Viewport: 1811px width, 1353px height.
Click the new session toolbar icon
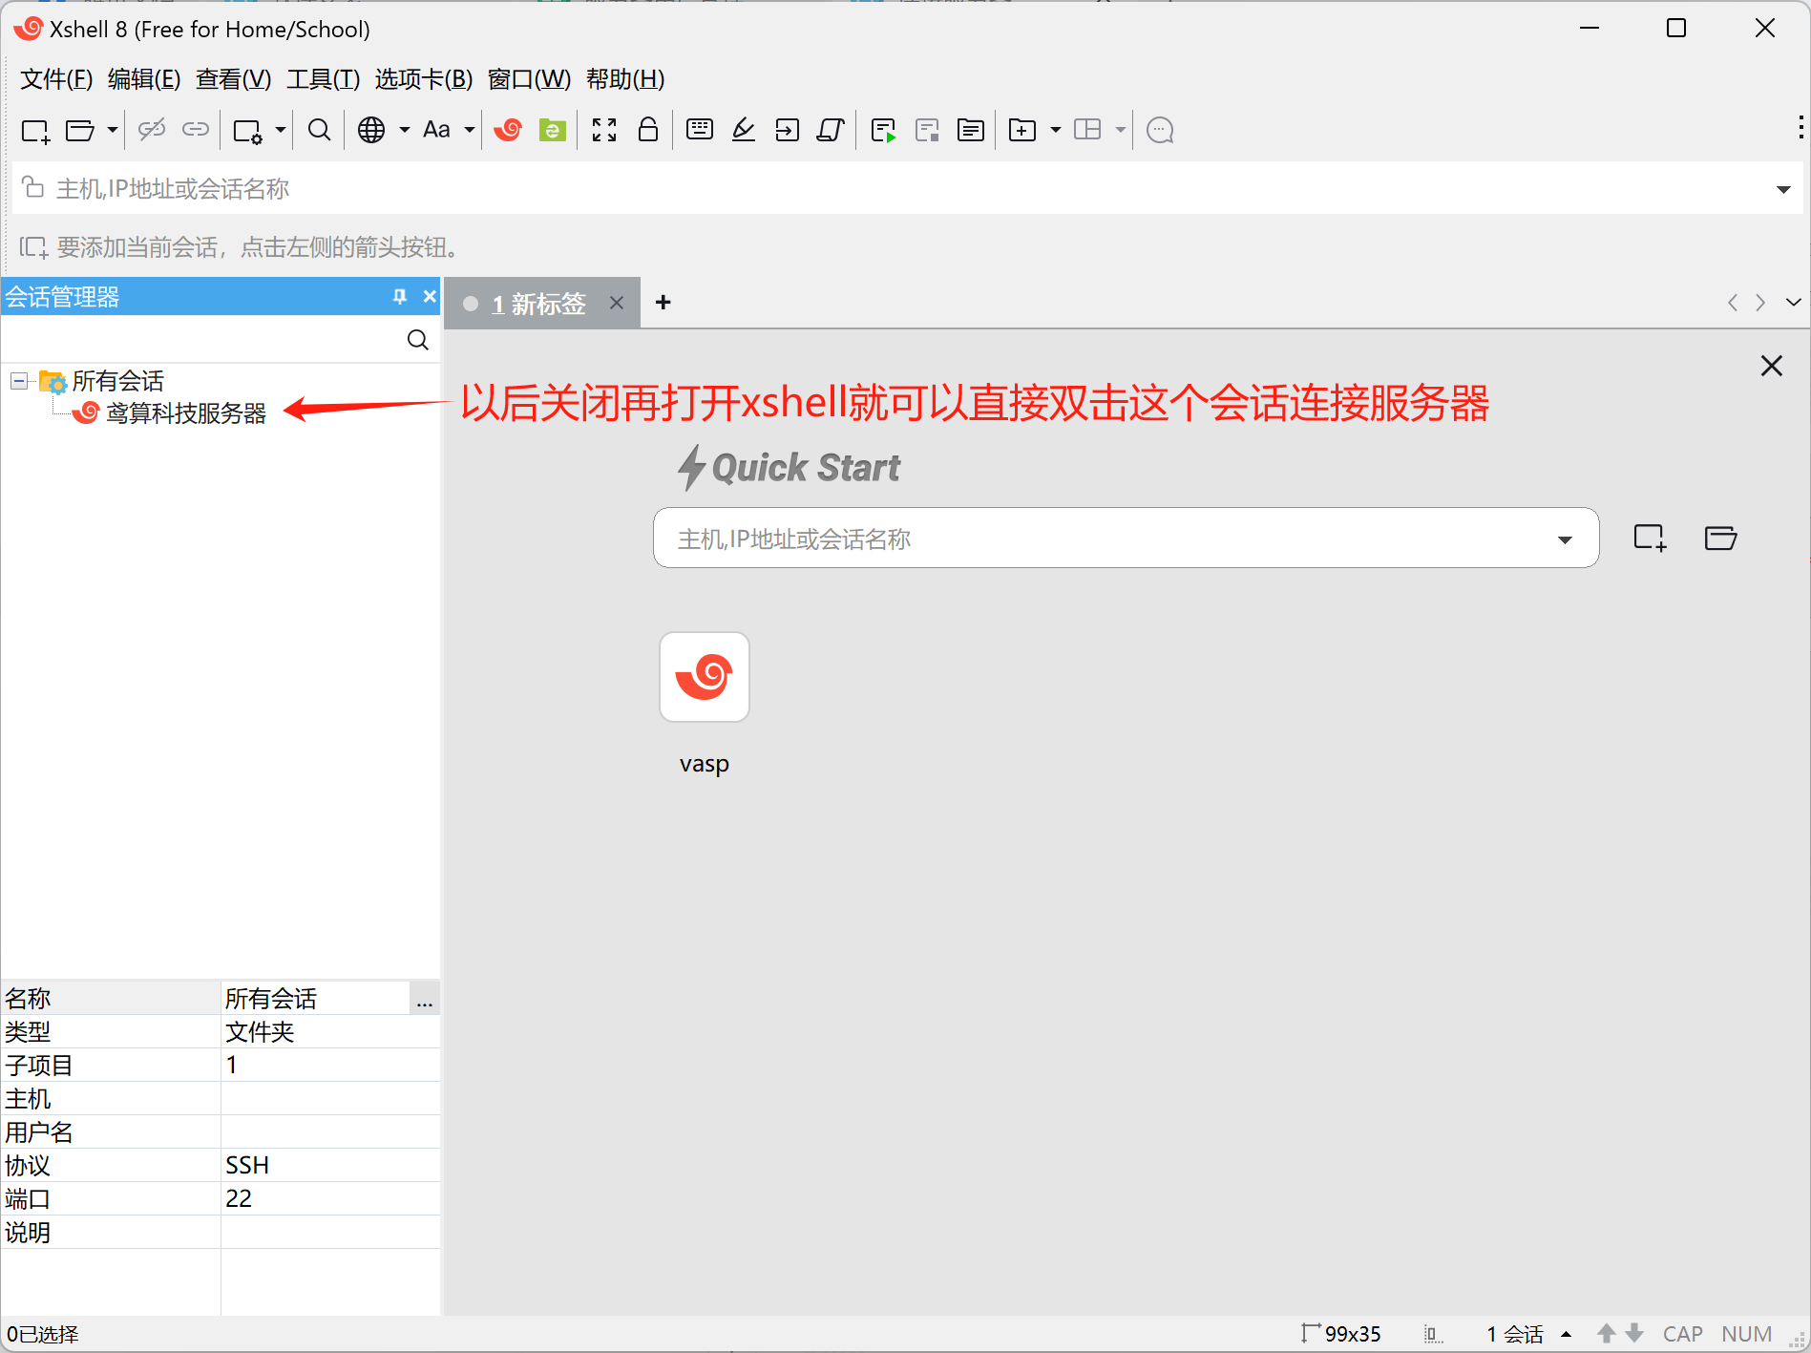coord(35,131)
